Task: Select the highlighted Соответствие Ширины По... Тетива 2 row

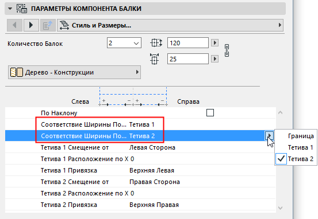Action: pos(140,136)
